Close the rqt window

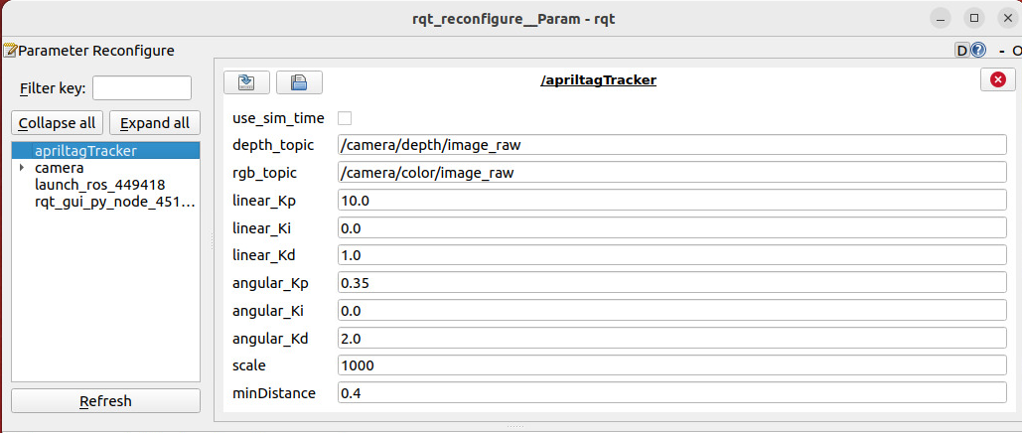(x=1008, y=19)
